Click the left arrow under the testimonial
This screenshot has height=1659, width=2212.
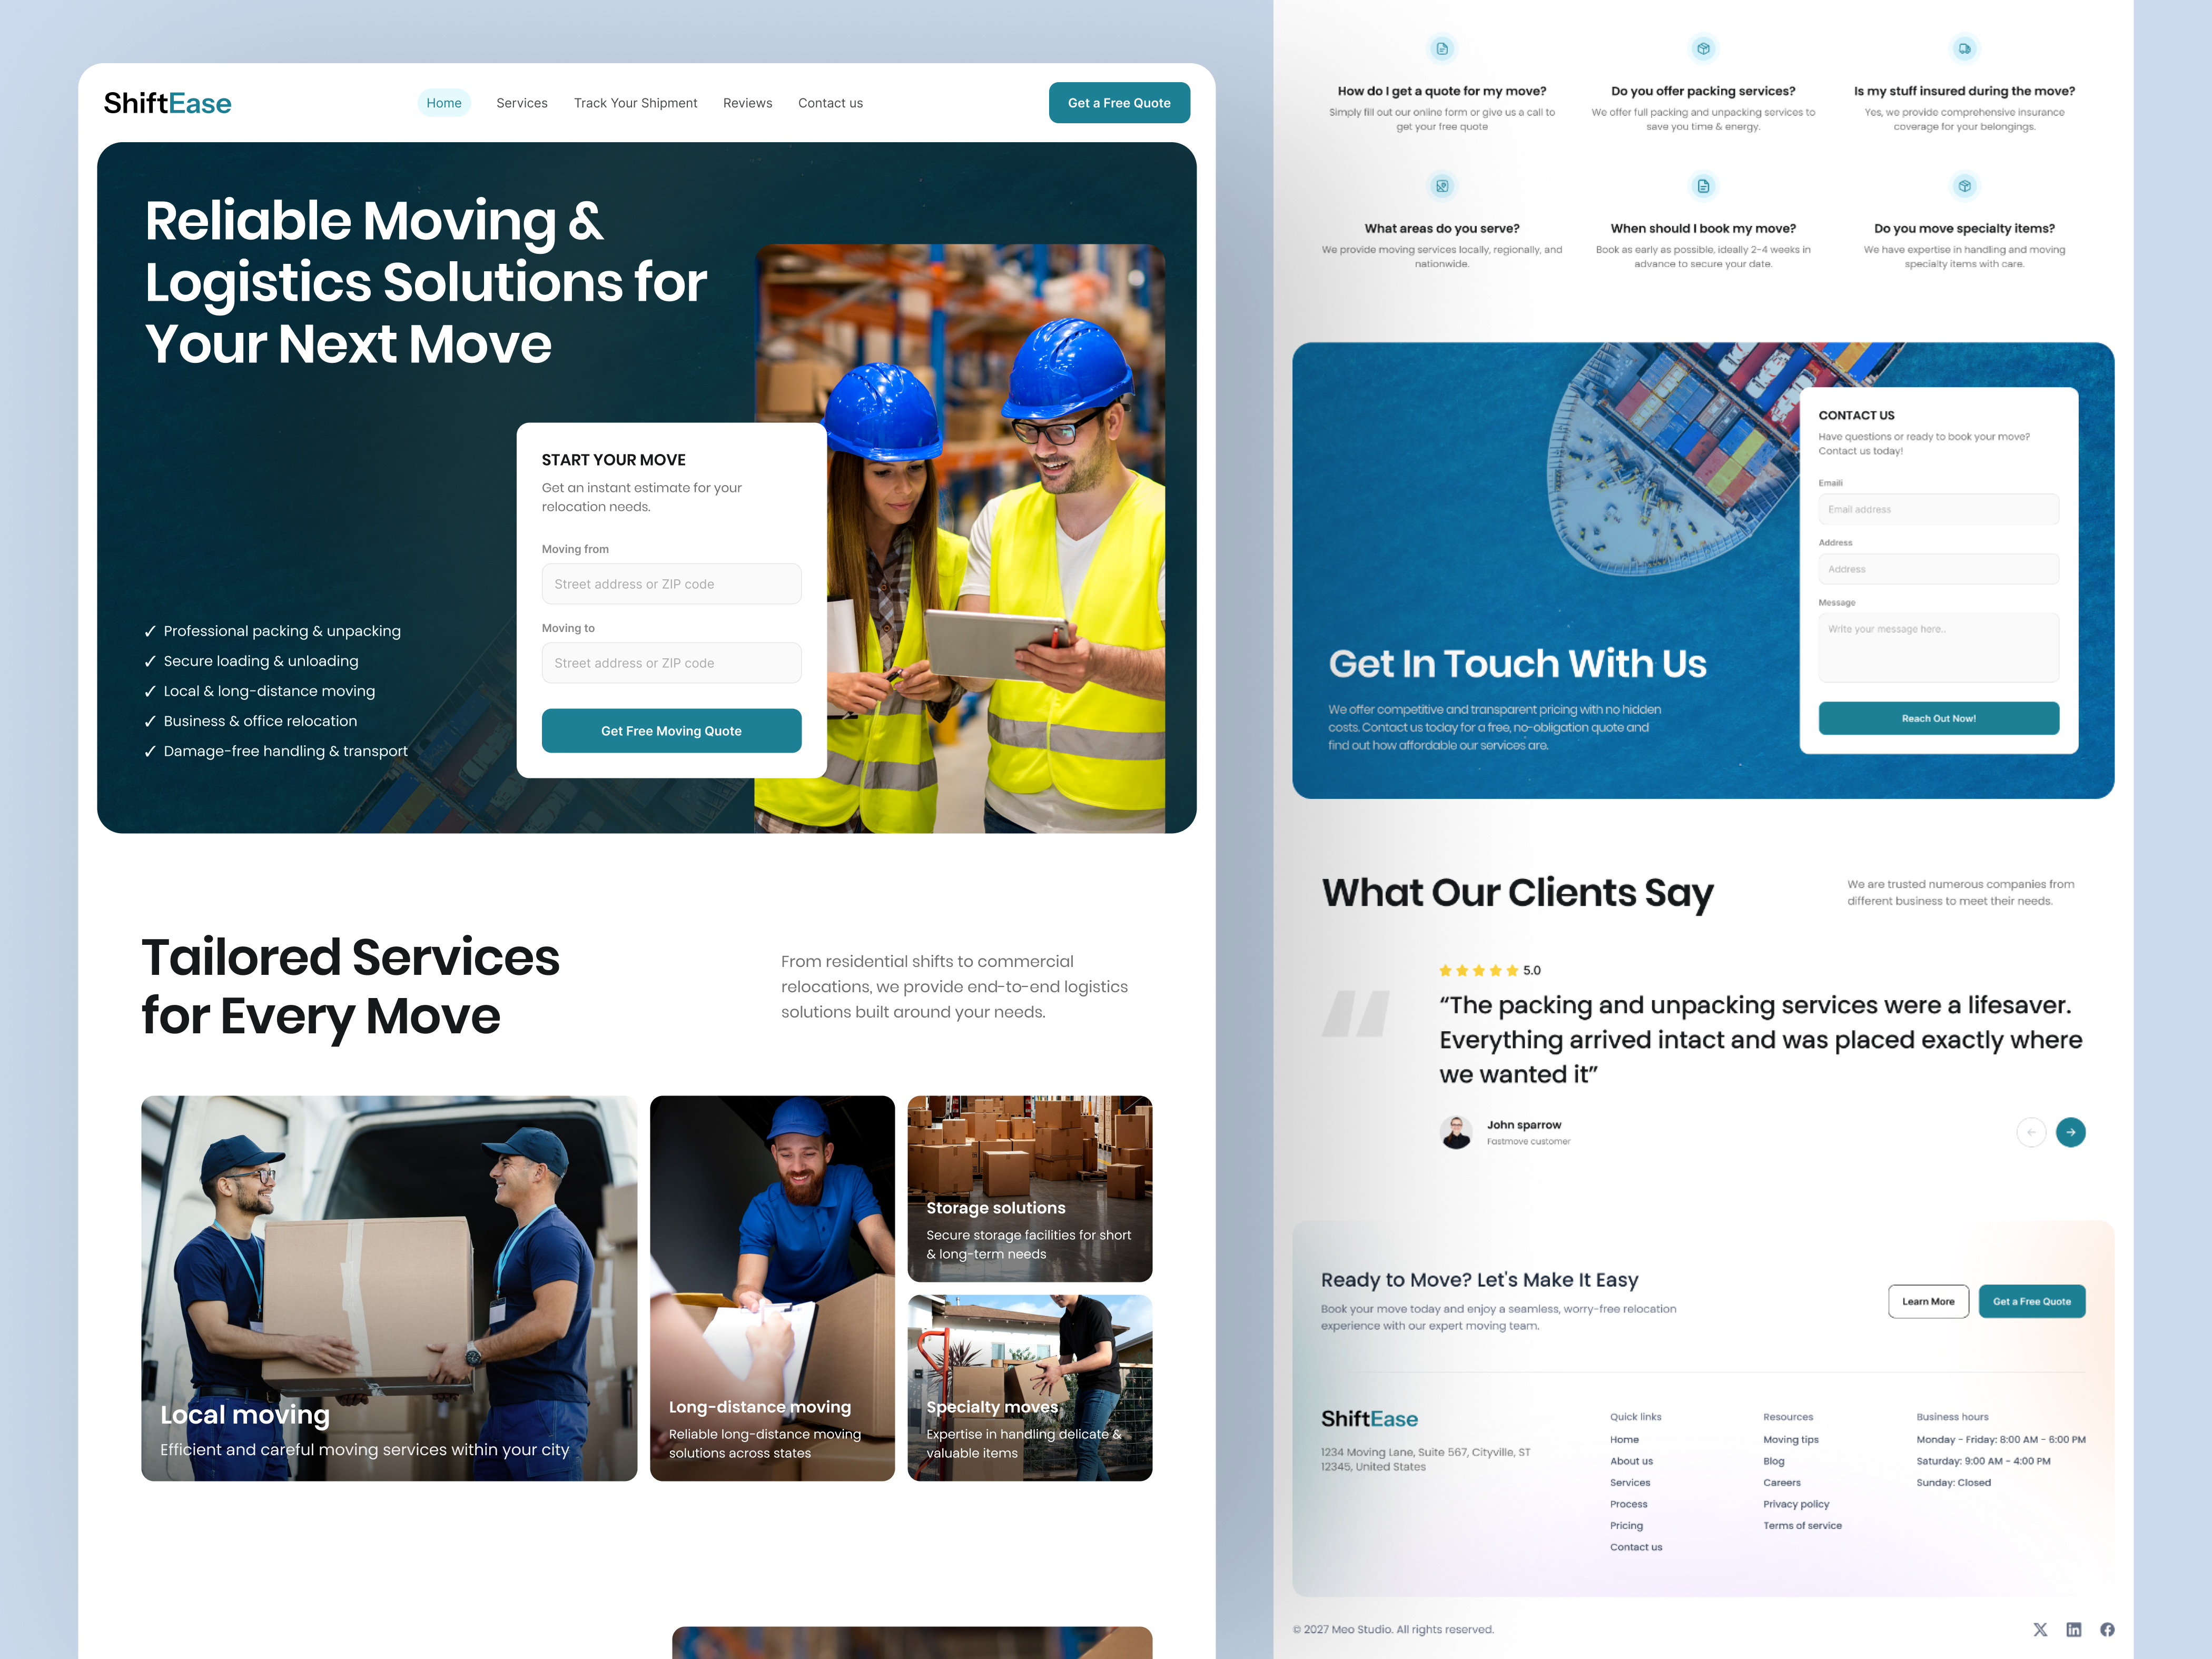coord(2031,1132)
